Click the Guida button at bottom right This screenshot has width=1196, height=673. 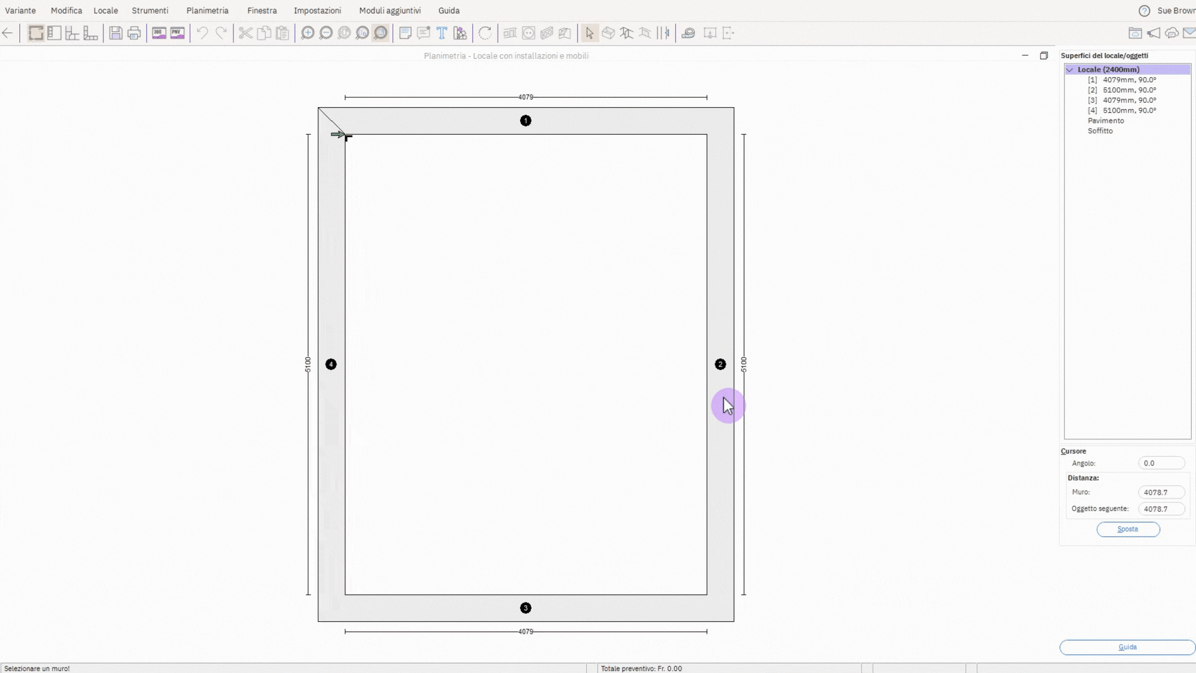tap(1127, 647)
